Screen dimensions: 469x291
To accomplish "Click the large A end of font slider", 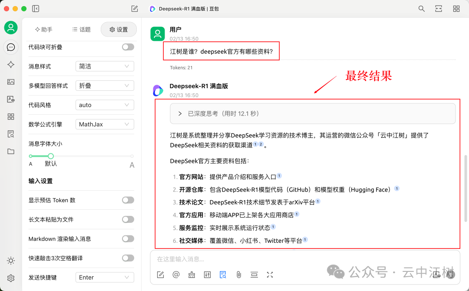I will 132,165.
